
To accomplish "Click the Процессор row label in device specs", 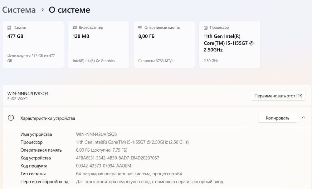I will pyautogui.click(x=32, y=142).
